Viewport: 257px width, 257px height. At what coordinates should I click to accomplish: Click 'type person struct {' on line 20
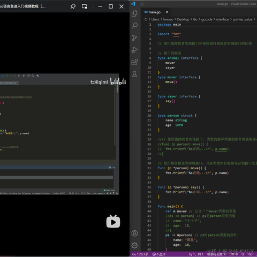[x=177, y=116]
